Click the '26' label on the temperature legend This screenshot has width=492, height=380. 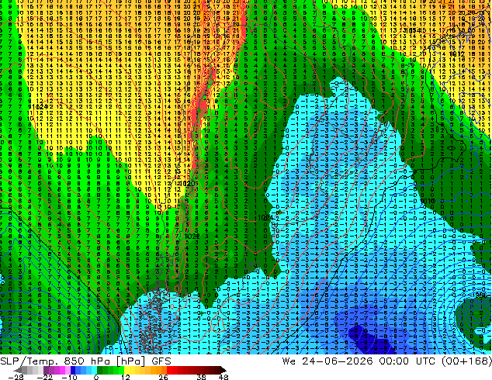[163, 377]
